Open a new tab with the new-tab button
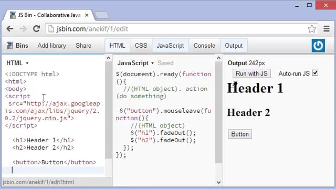Viewport: 336px width, 189px height. coord(102,15)
